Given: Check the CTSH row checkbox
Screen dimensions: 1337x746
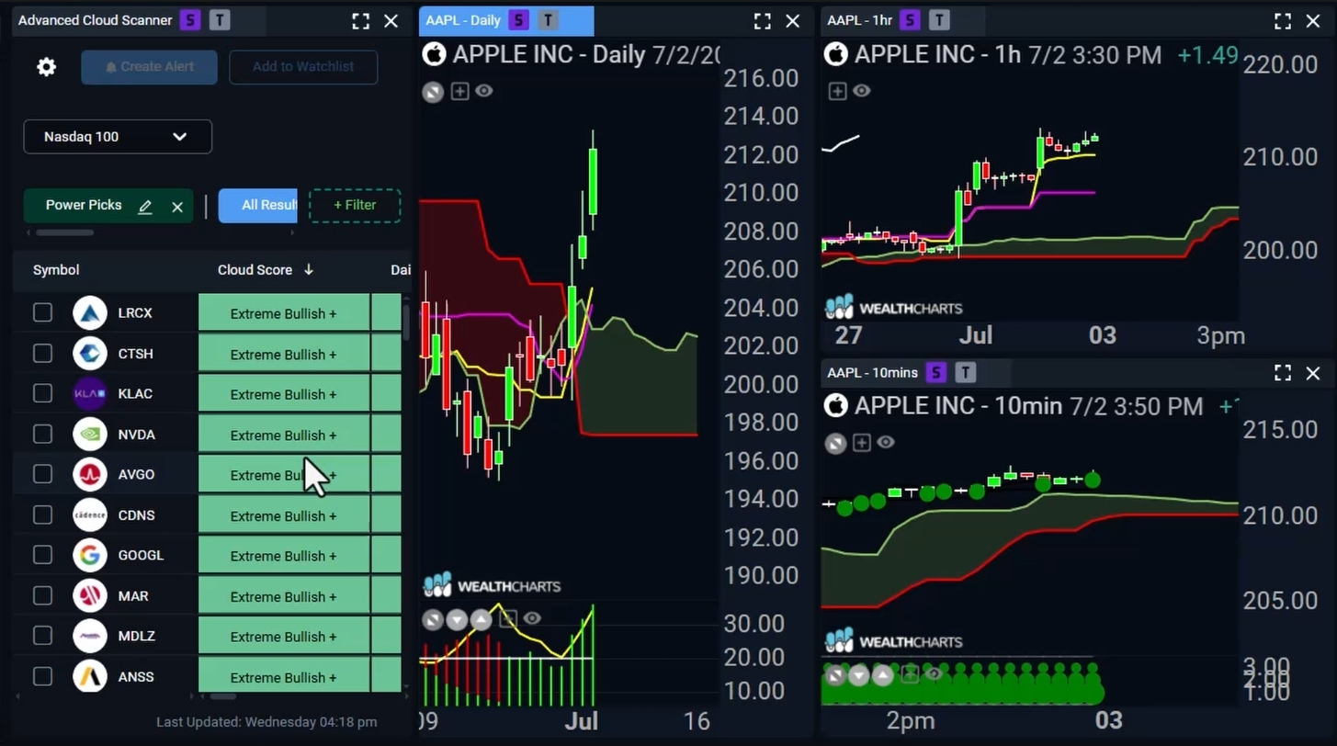Looking at the screenshot, I should pyautogui.click(x=42, y=354).
